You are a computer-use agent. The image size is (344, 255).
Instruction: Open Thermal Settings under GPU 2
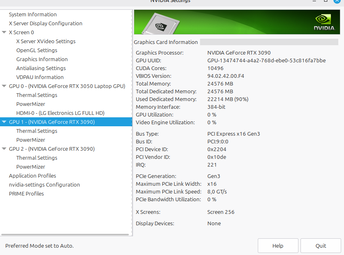(37, 158)
